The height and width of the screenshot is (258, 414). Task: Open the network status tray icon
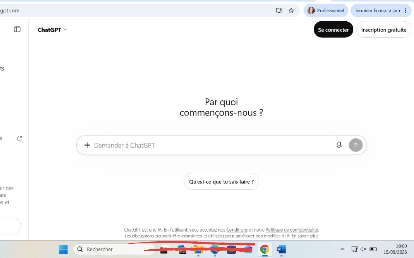354,249
